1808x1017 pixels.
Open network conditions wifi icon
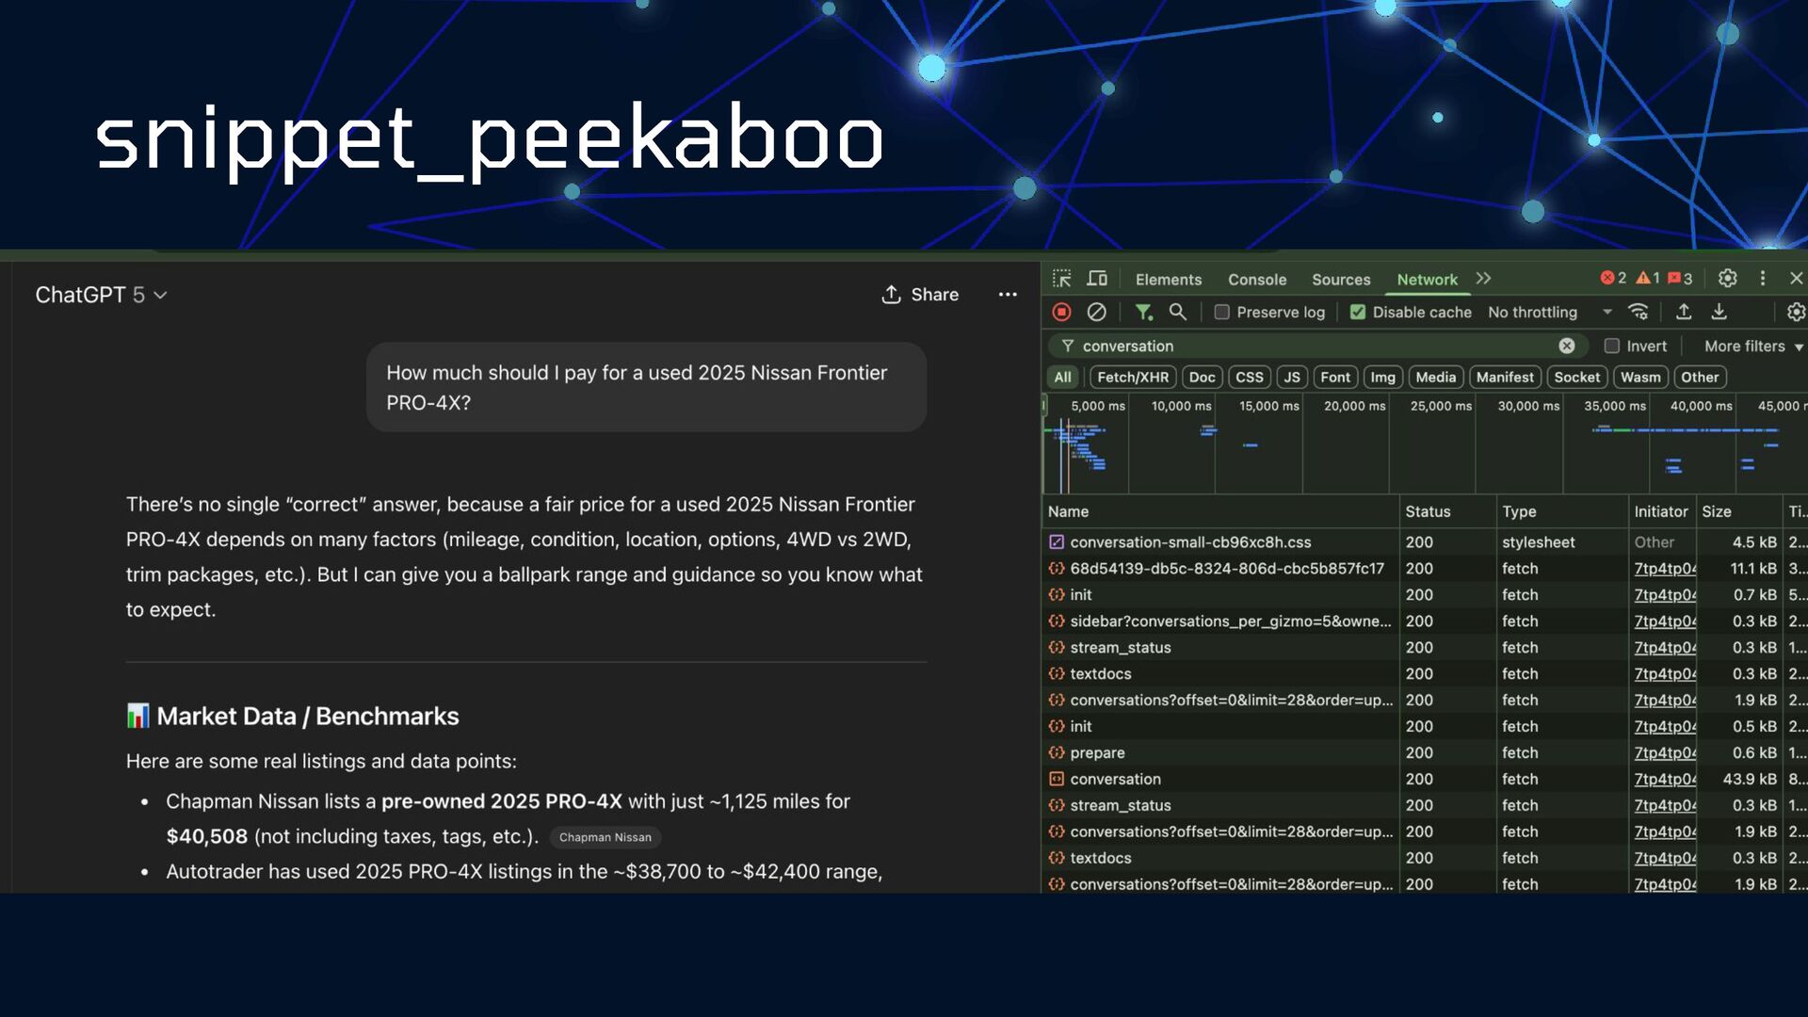1638,312
